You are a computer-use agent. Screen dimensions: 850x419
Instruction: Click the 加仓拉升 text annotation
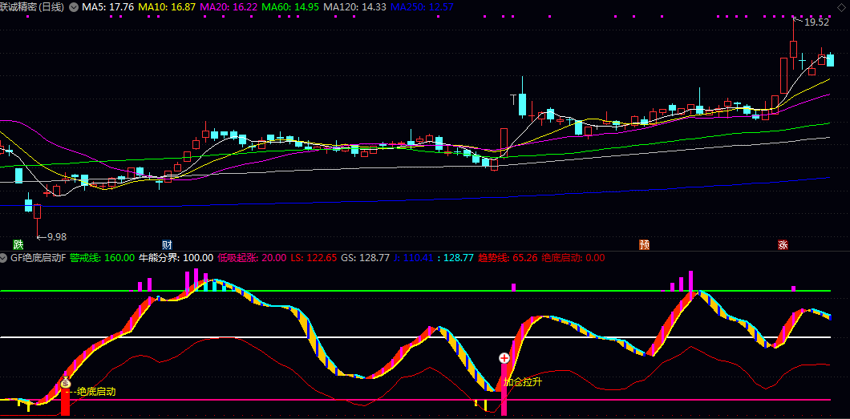(523, 382)
